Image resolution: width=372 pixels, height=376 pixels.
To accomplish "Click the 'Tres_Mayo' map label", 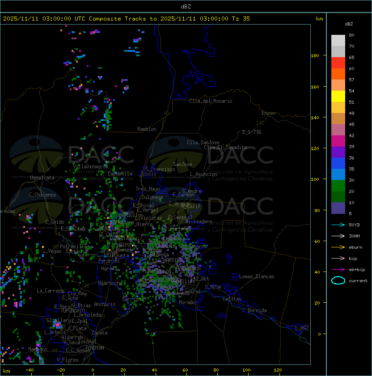I will point(148,189).
